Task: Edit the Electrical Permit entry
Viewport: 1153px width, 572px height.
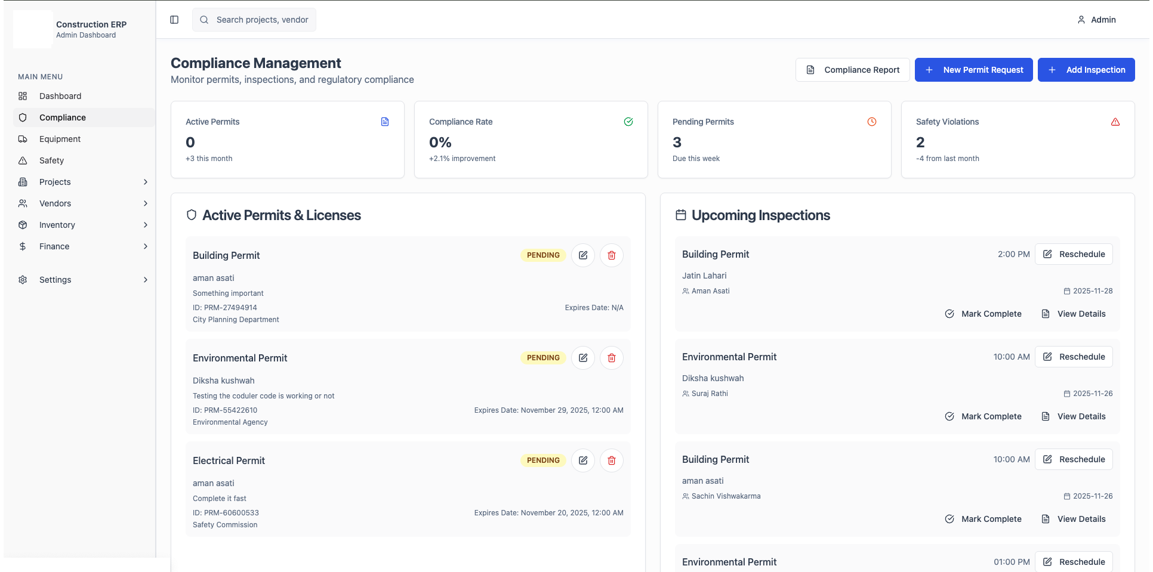Action: 582,460
